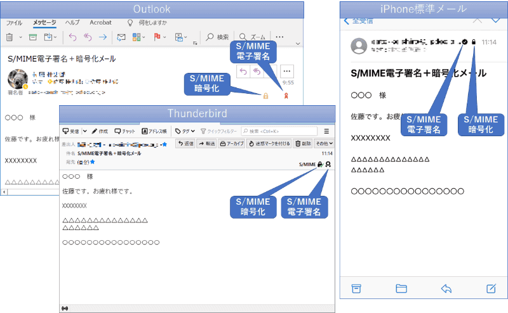This screenshot has width=508, height=313.
Task: Click the 受信 get messages button in Thunderbird
Action: click(70, 131)
